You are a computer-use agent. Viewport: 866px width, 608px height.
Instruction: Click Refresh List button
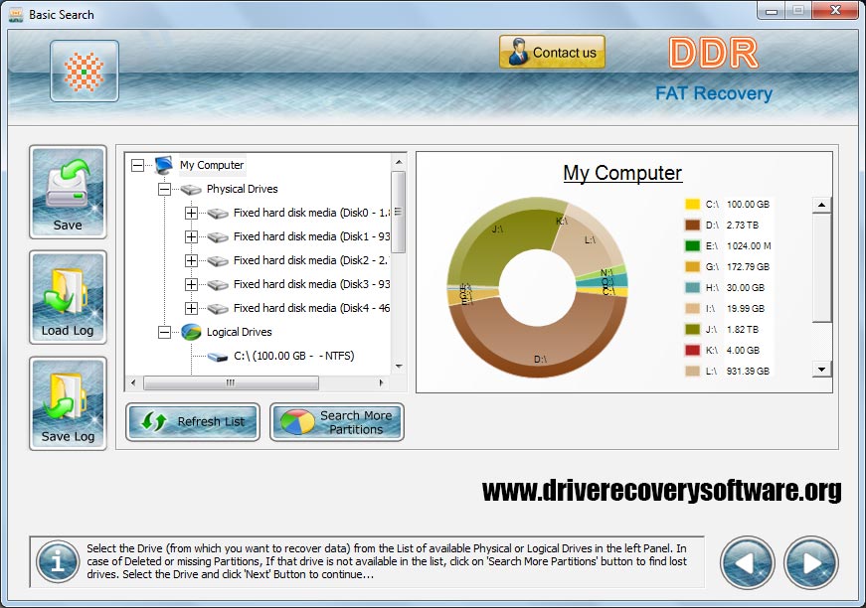click(193, 422)
